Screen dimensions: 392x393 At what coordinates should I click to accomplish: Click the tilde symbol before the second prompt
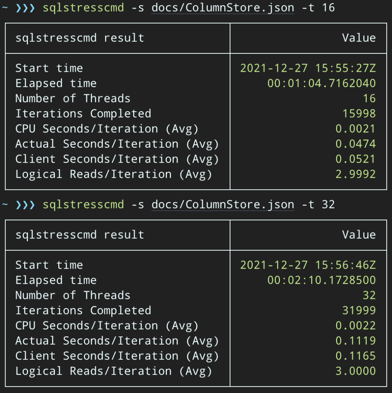[x=5, y=204]
